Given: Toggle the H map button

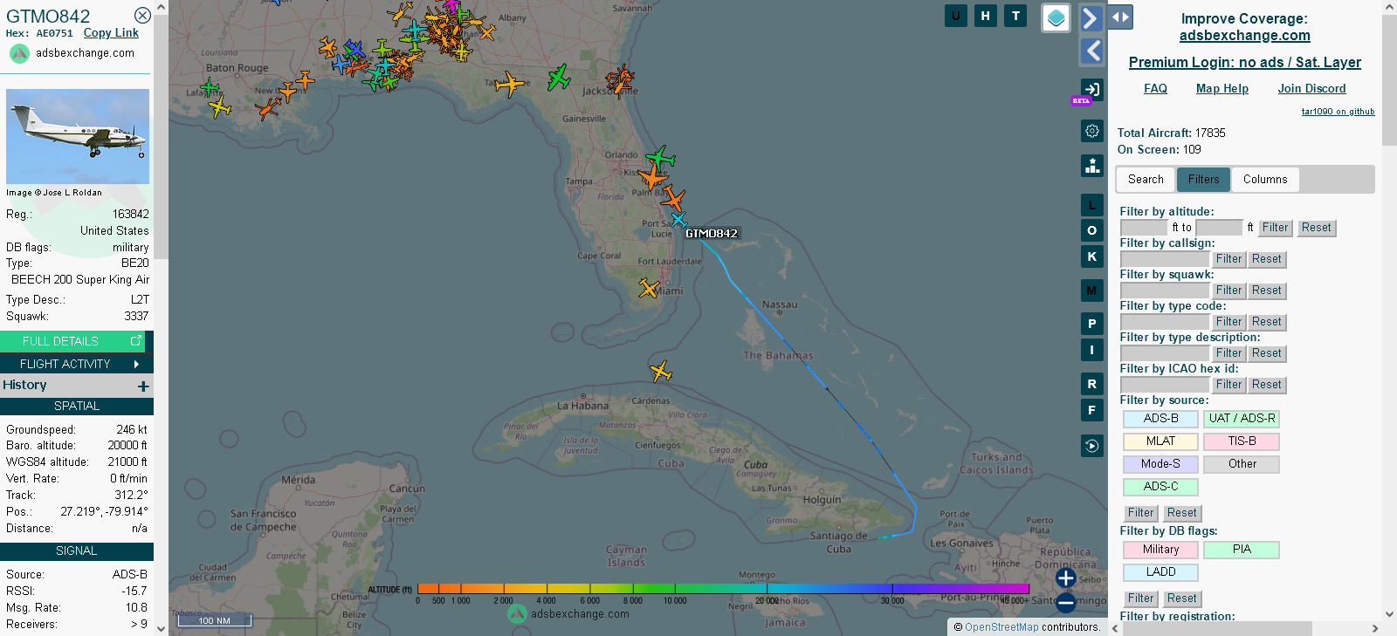Looking at the screenshot, I should (986, 16).
